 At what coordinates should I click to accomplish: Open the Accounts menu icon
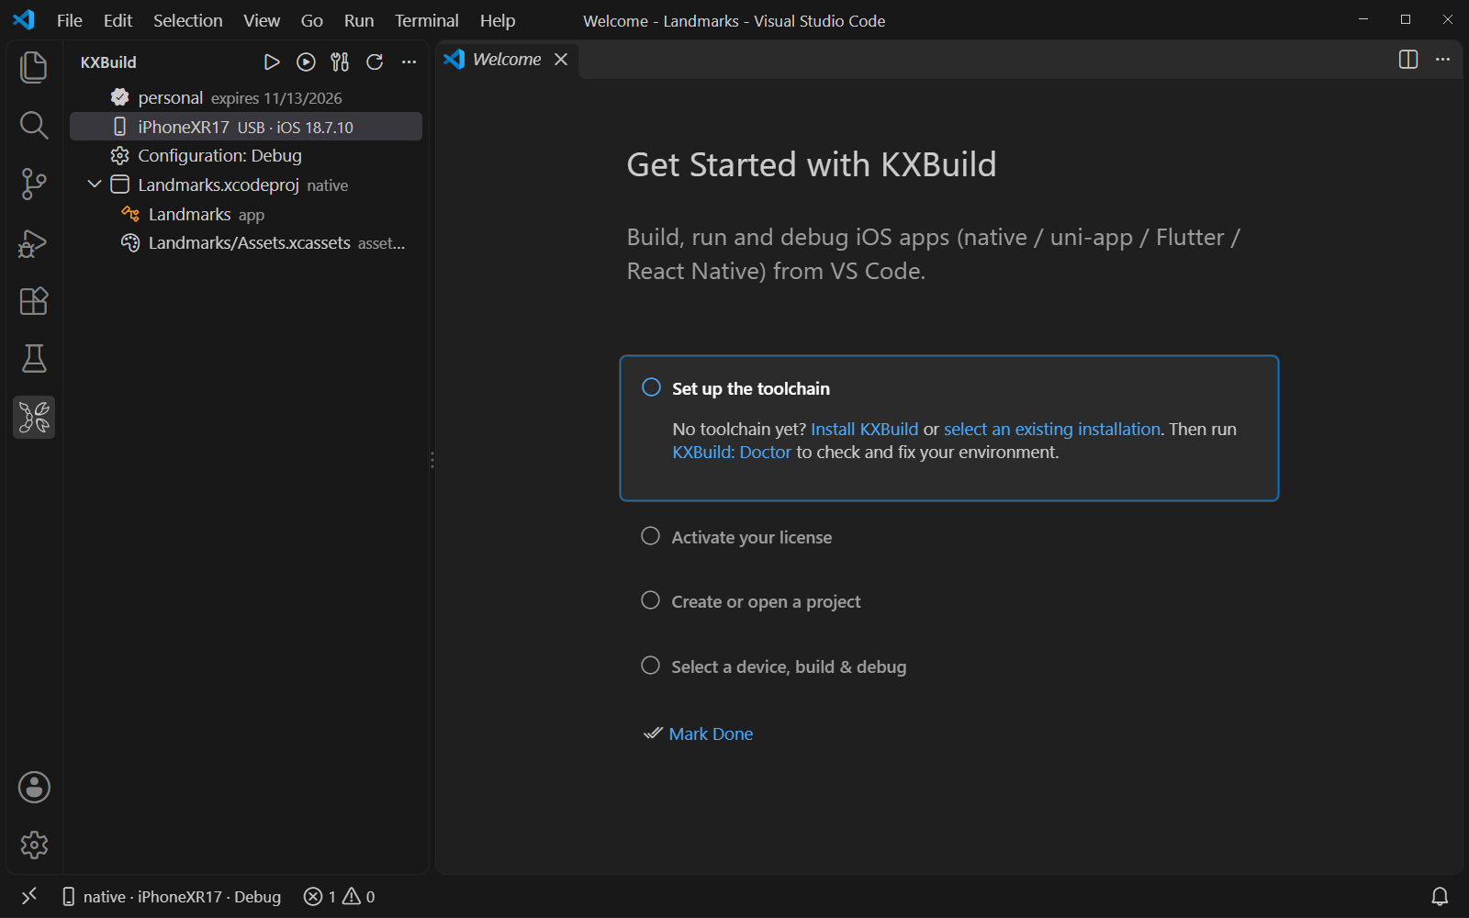tap(34, 788)
